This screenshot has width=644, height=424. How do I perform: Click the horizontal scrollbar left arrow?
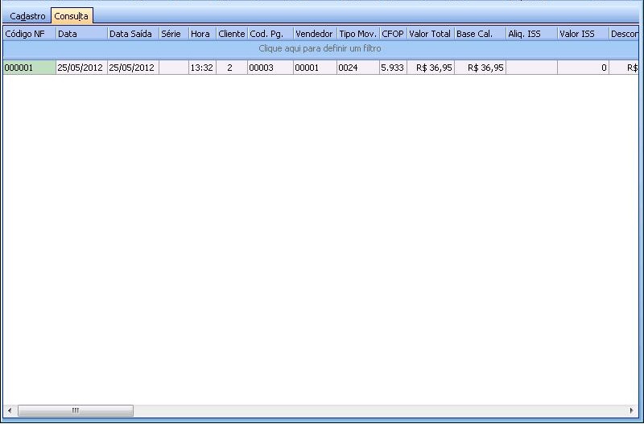[9, 410]
